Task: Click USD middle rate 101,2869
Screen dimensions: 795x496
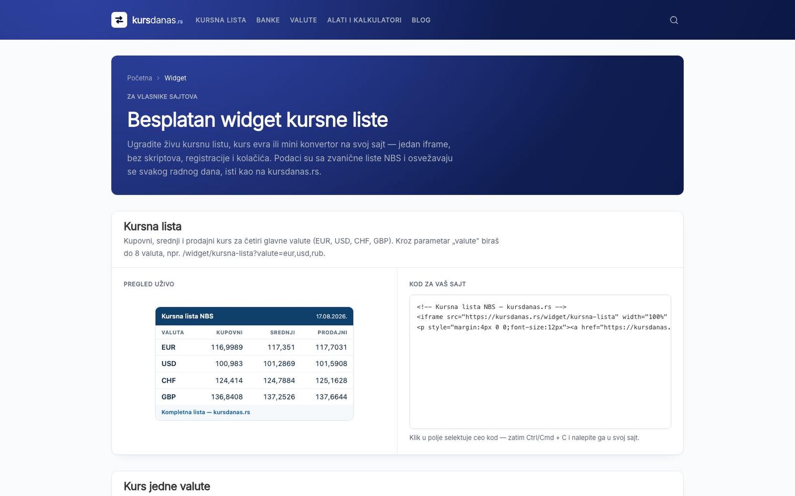Action: (279, 364)
